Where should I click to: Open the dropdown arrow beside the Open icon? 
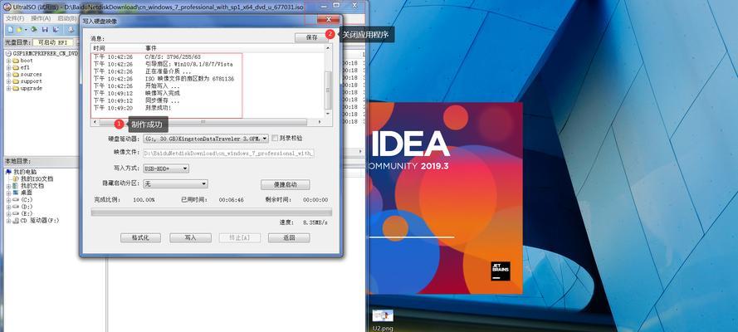(x=26, y=30)
